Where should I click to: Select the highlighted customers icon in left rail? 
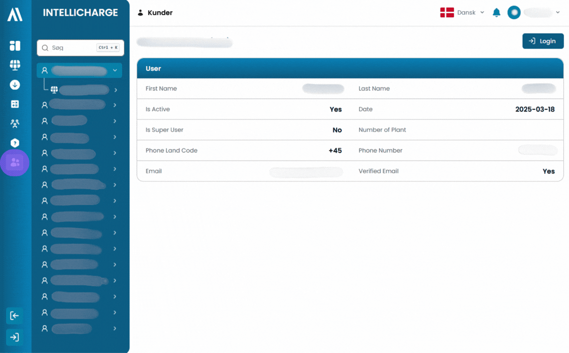15,163
